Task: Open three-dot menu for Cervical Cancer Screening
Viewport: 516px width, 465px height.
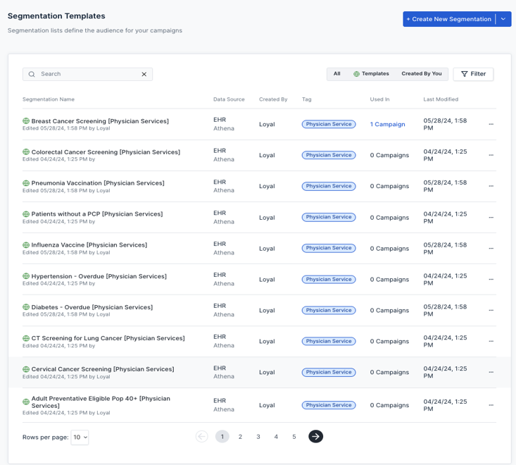Action: [491, 372]
